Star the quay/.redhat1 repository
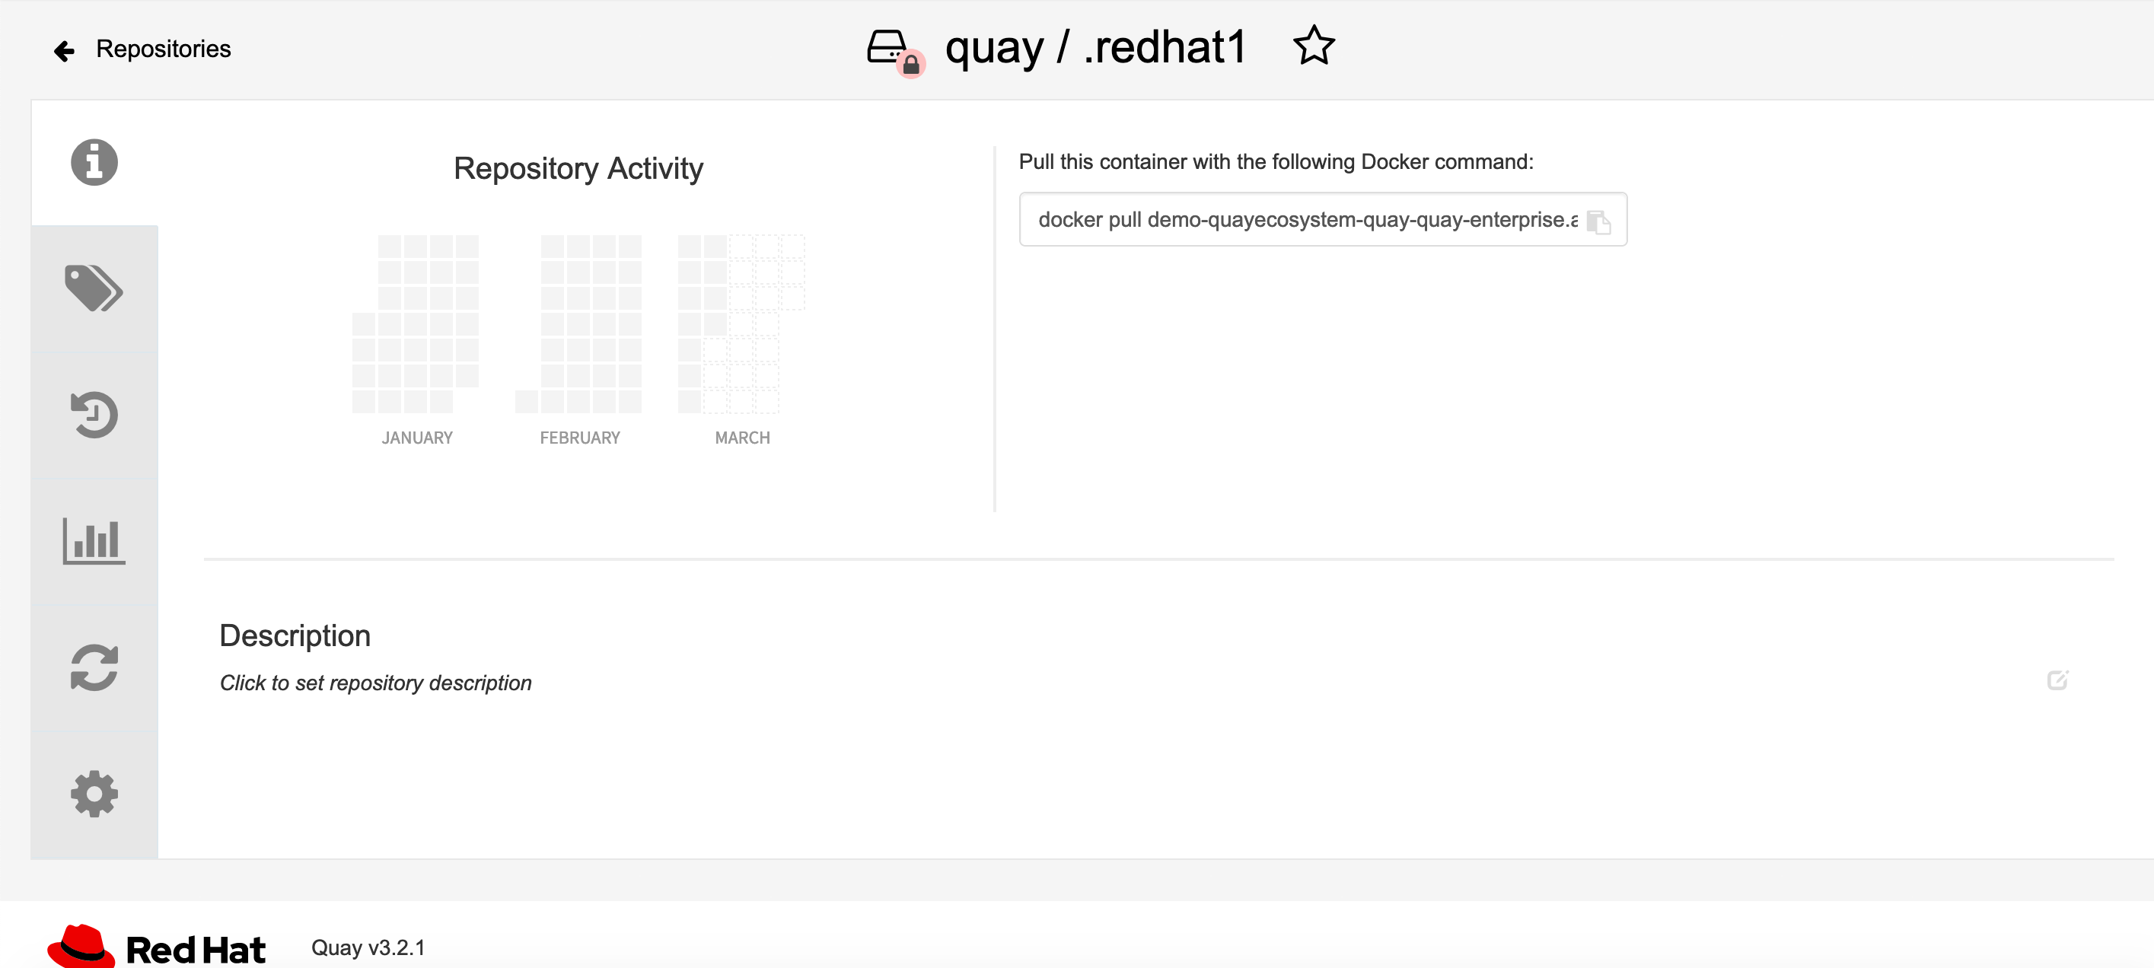The image size is (2154, 968). coord(1314,46)
